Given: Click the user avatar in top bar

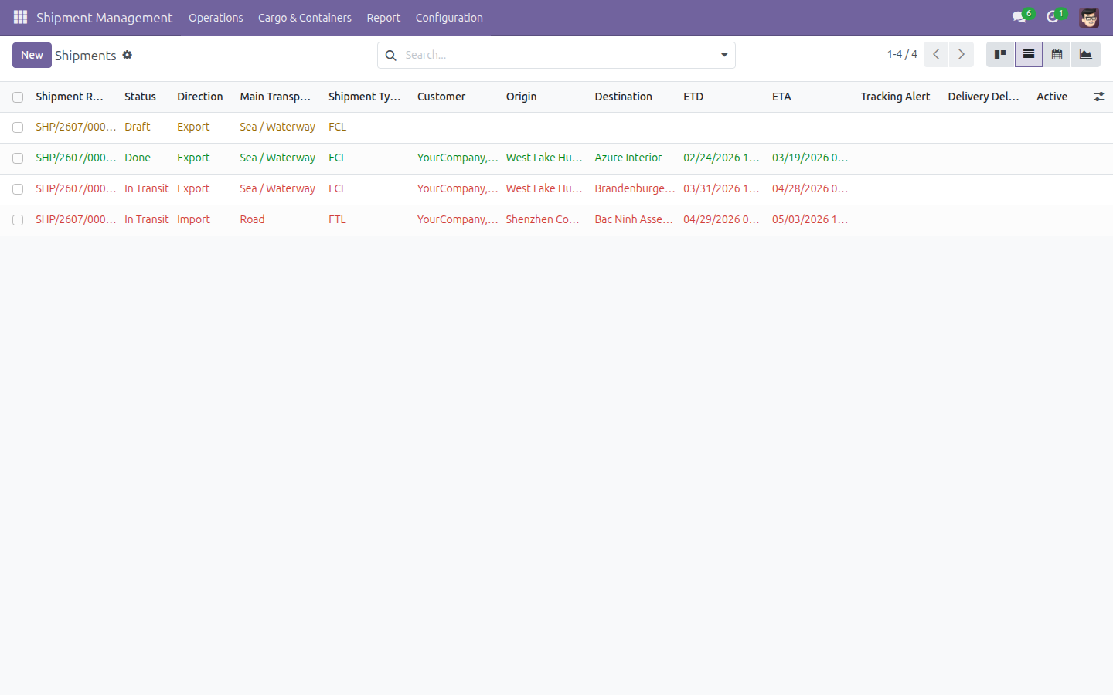Looking at the screenshot, I should click(x=1089, y=17).
